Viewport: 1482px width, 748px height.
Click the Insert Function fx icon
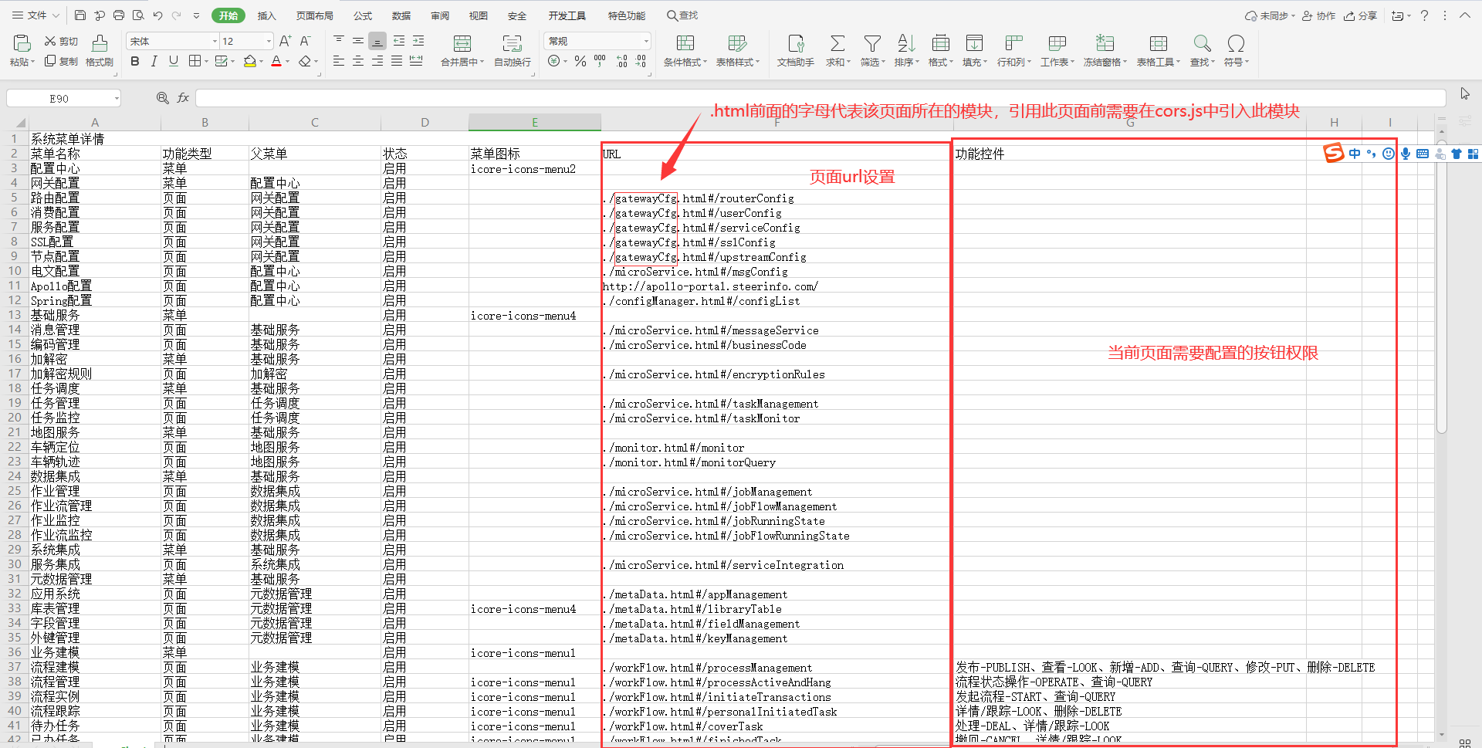click(183, 98)
